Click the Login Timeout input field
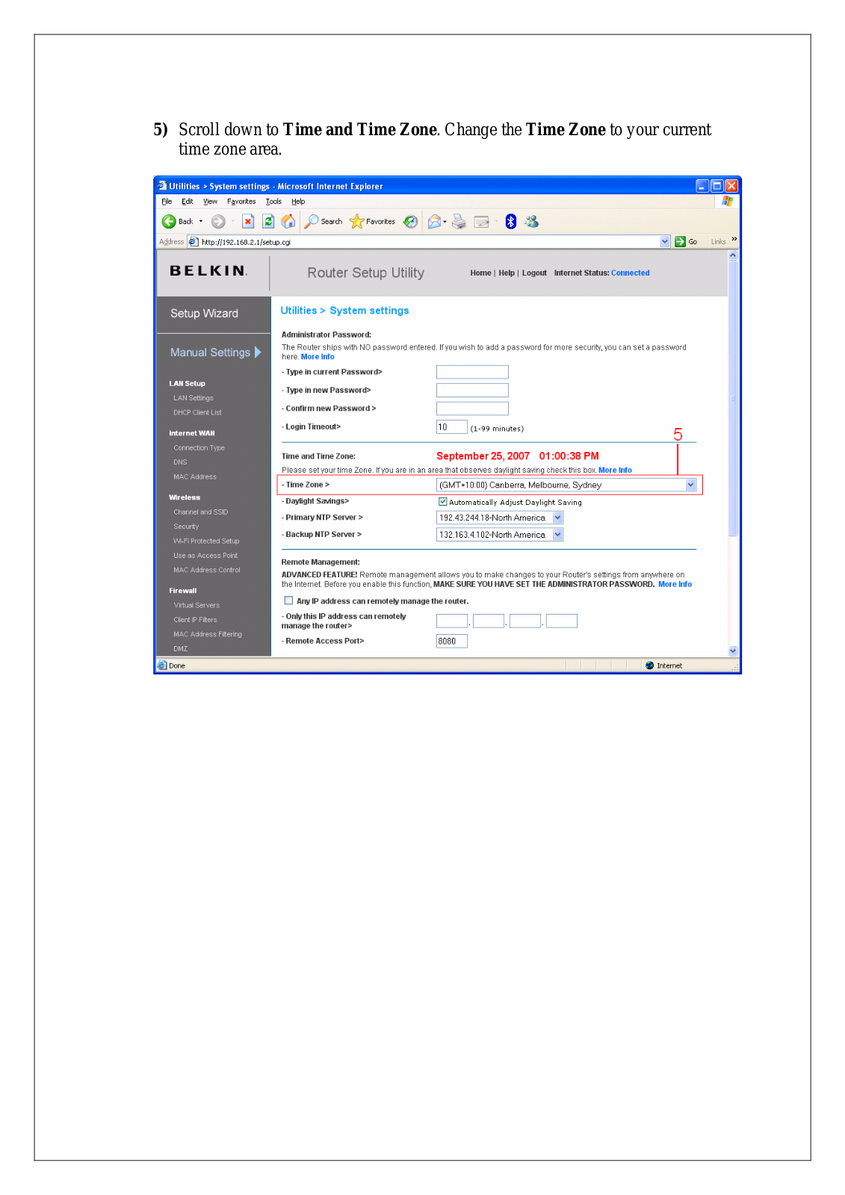845x1195 pixels. (x=451, y=427)
